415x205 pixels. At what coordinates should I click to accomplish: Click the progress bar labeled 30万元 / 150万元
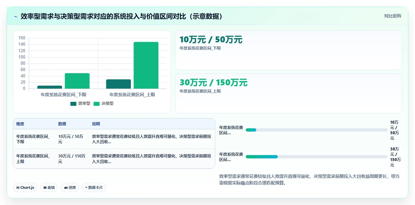[x=316, y=157]
